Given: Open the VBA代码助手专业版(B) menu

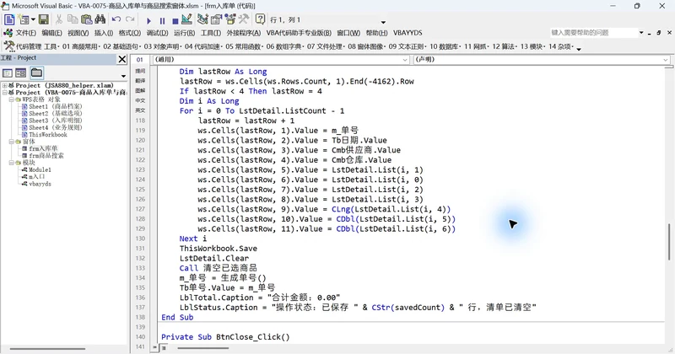Looking at the screenshot, I should pyautogui.click(x=299, y=33).
